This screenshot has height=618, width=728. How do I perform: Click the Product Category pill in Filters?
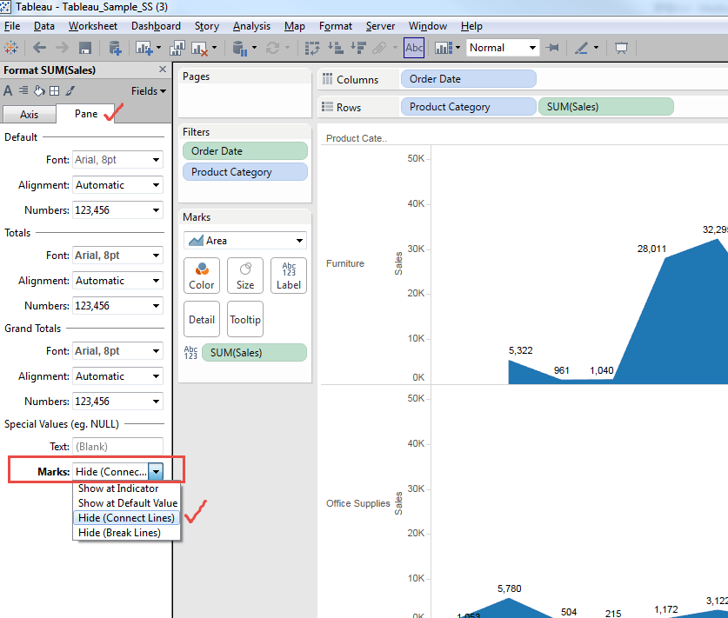[245, 172]
